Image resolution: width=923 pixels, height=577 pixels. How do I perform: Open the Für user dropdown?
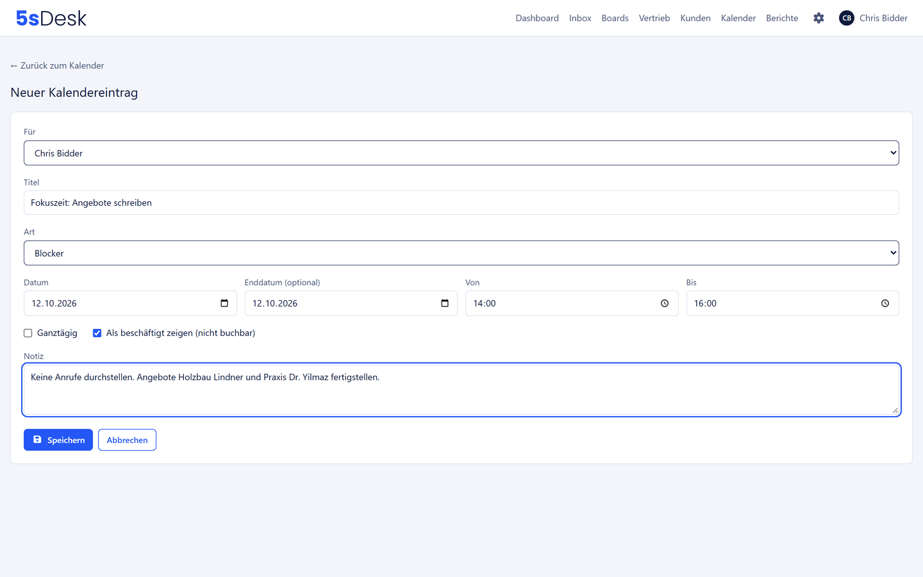[x=462, y=153]
